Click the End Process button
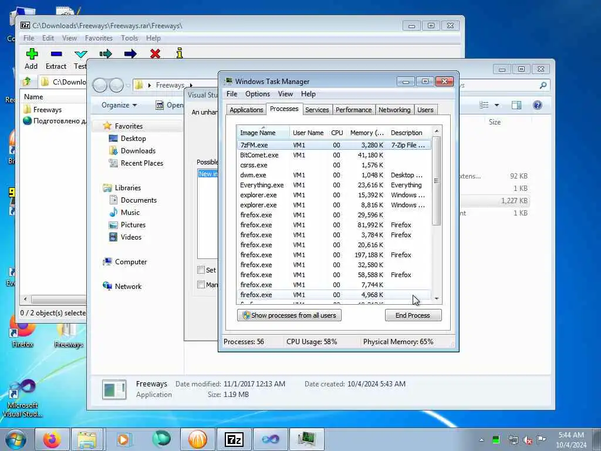 click(x=413, y=315)
